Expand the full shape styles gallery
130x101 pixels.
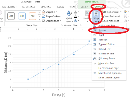pyautogui.click(x=39, y=20)
